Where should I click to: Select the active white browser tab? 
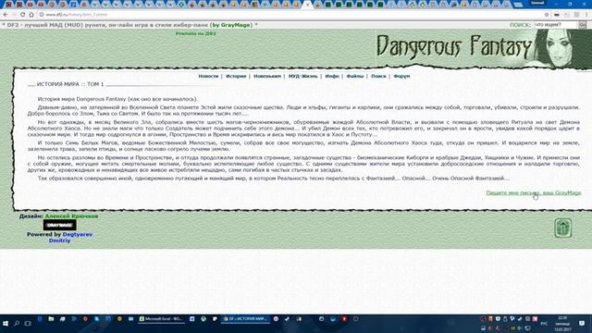[x=307, y=5]
